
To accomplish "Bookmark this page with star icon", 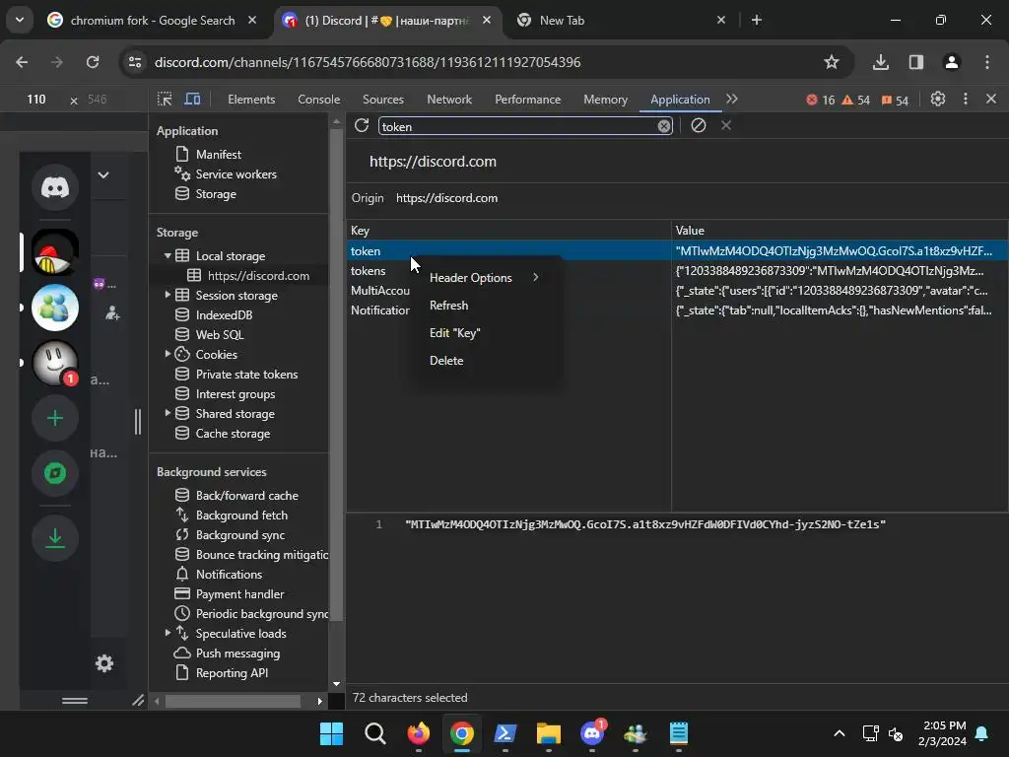I will (x=832, y=62).
